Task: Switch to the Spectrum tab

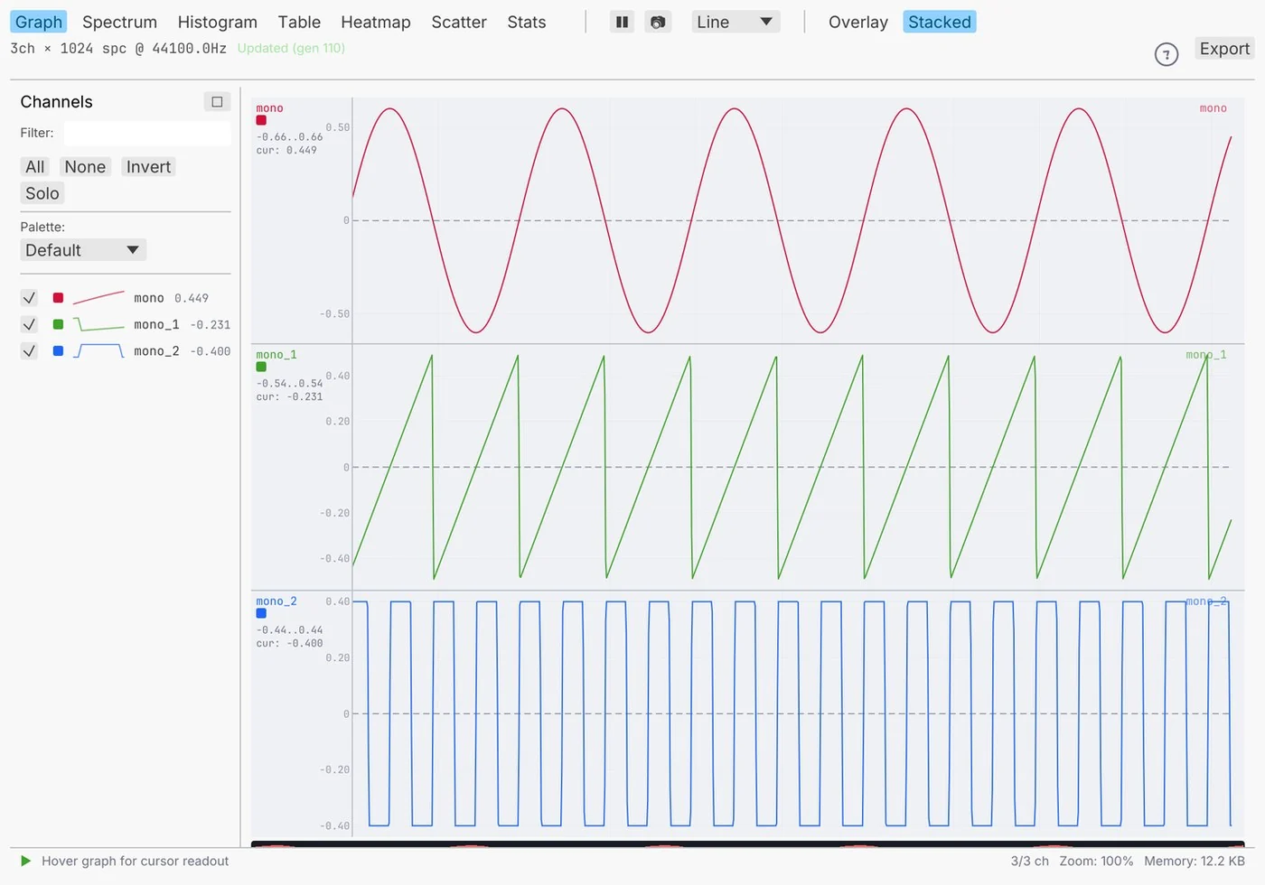Action: [119, 22]
